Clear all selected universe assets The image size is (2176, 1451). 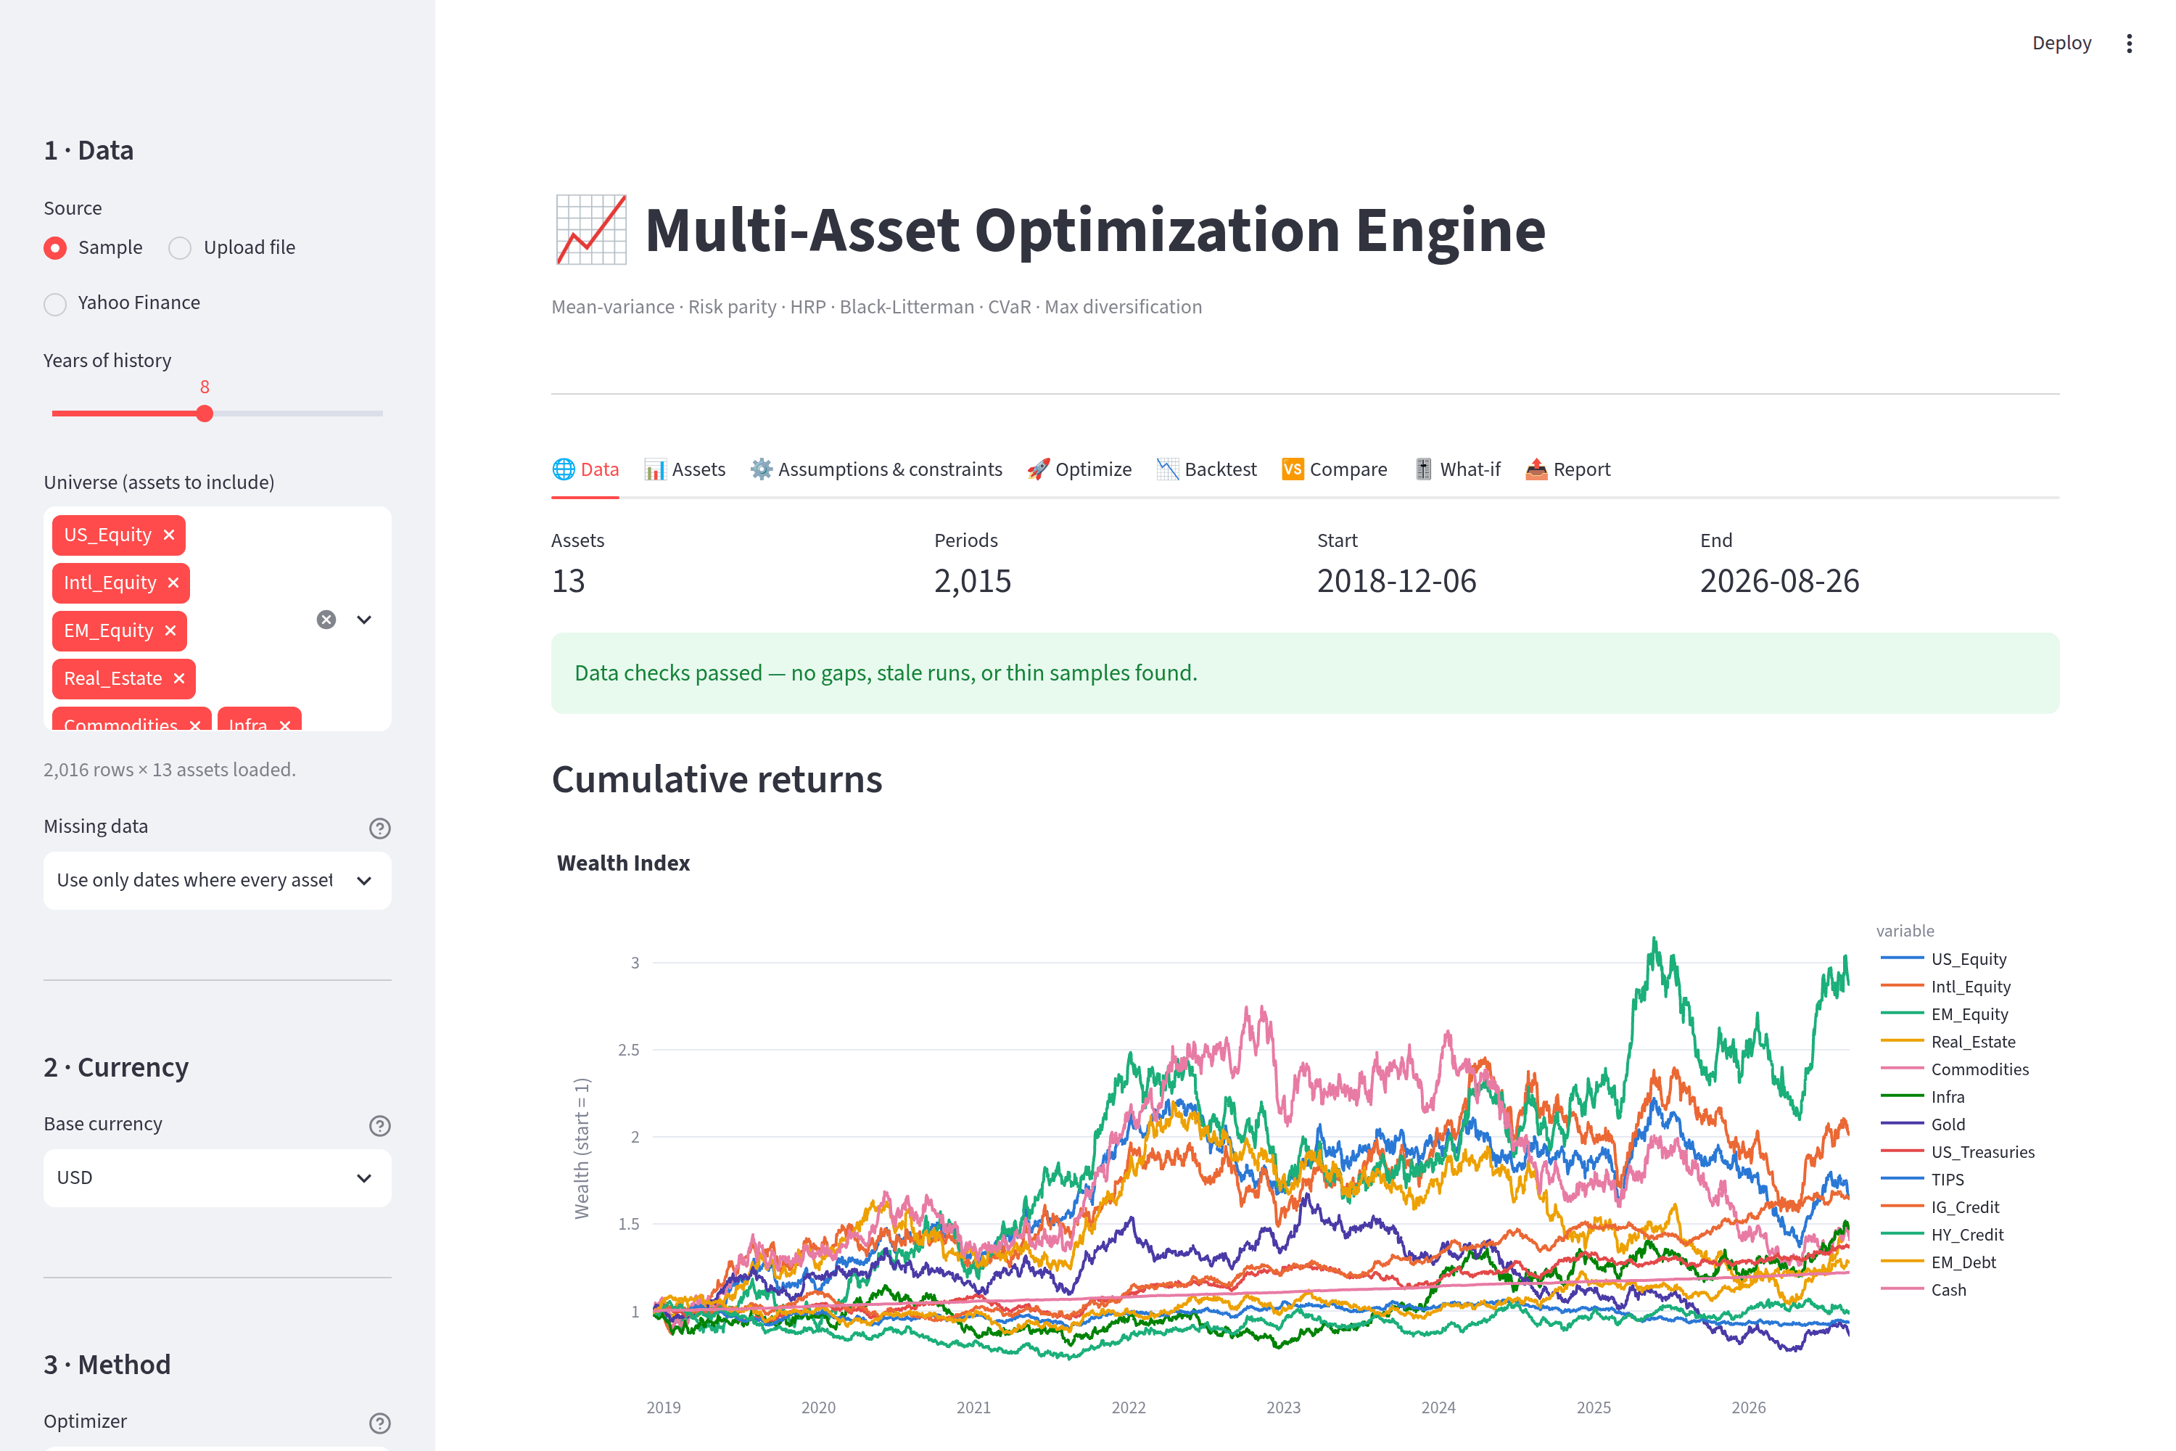pyautogui.click(x=326, y=619)
